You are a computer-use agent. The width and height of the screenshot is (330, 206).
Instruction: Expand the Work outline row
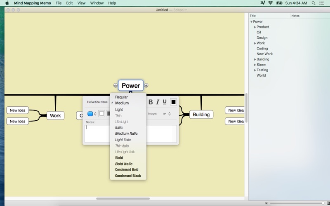255,43
